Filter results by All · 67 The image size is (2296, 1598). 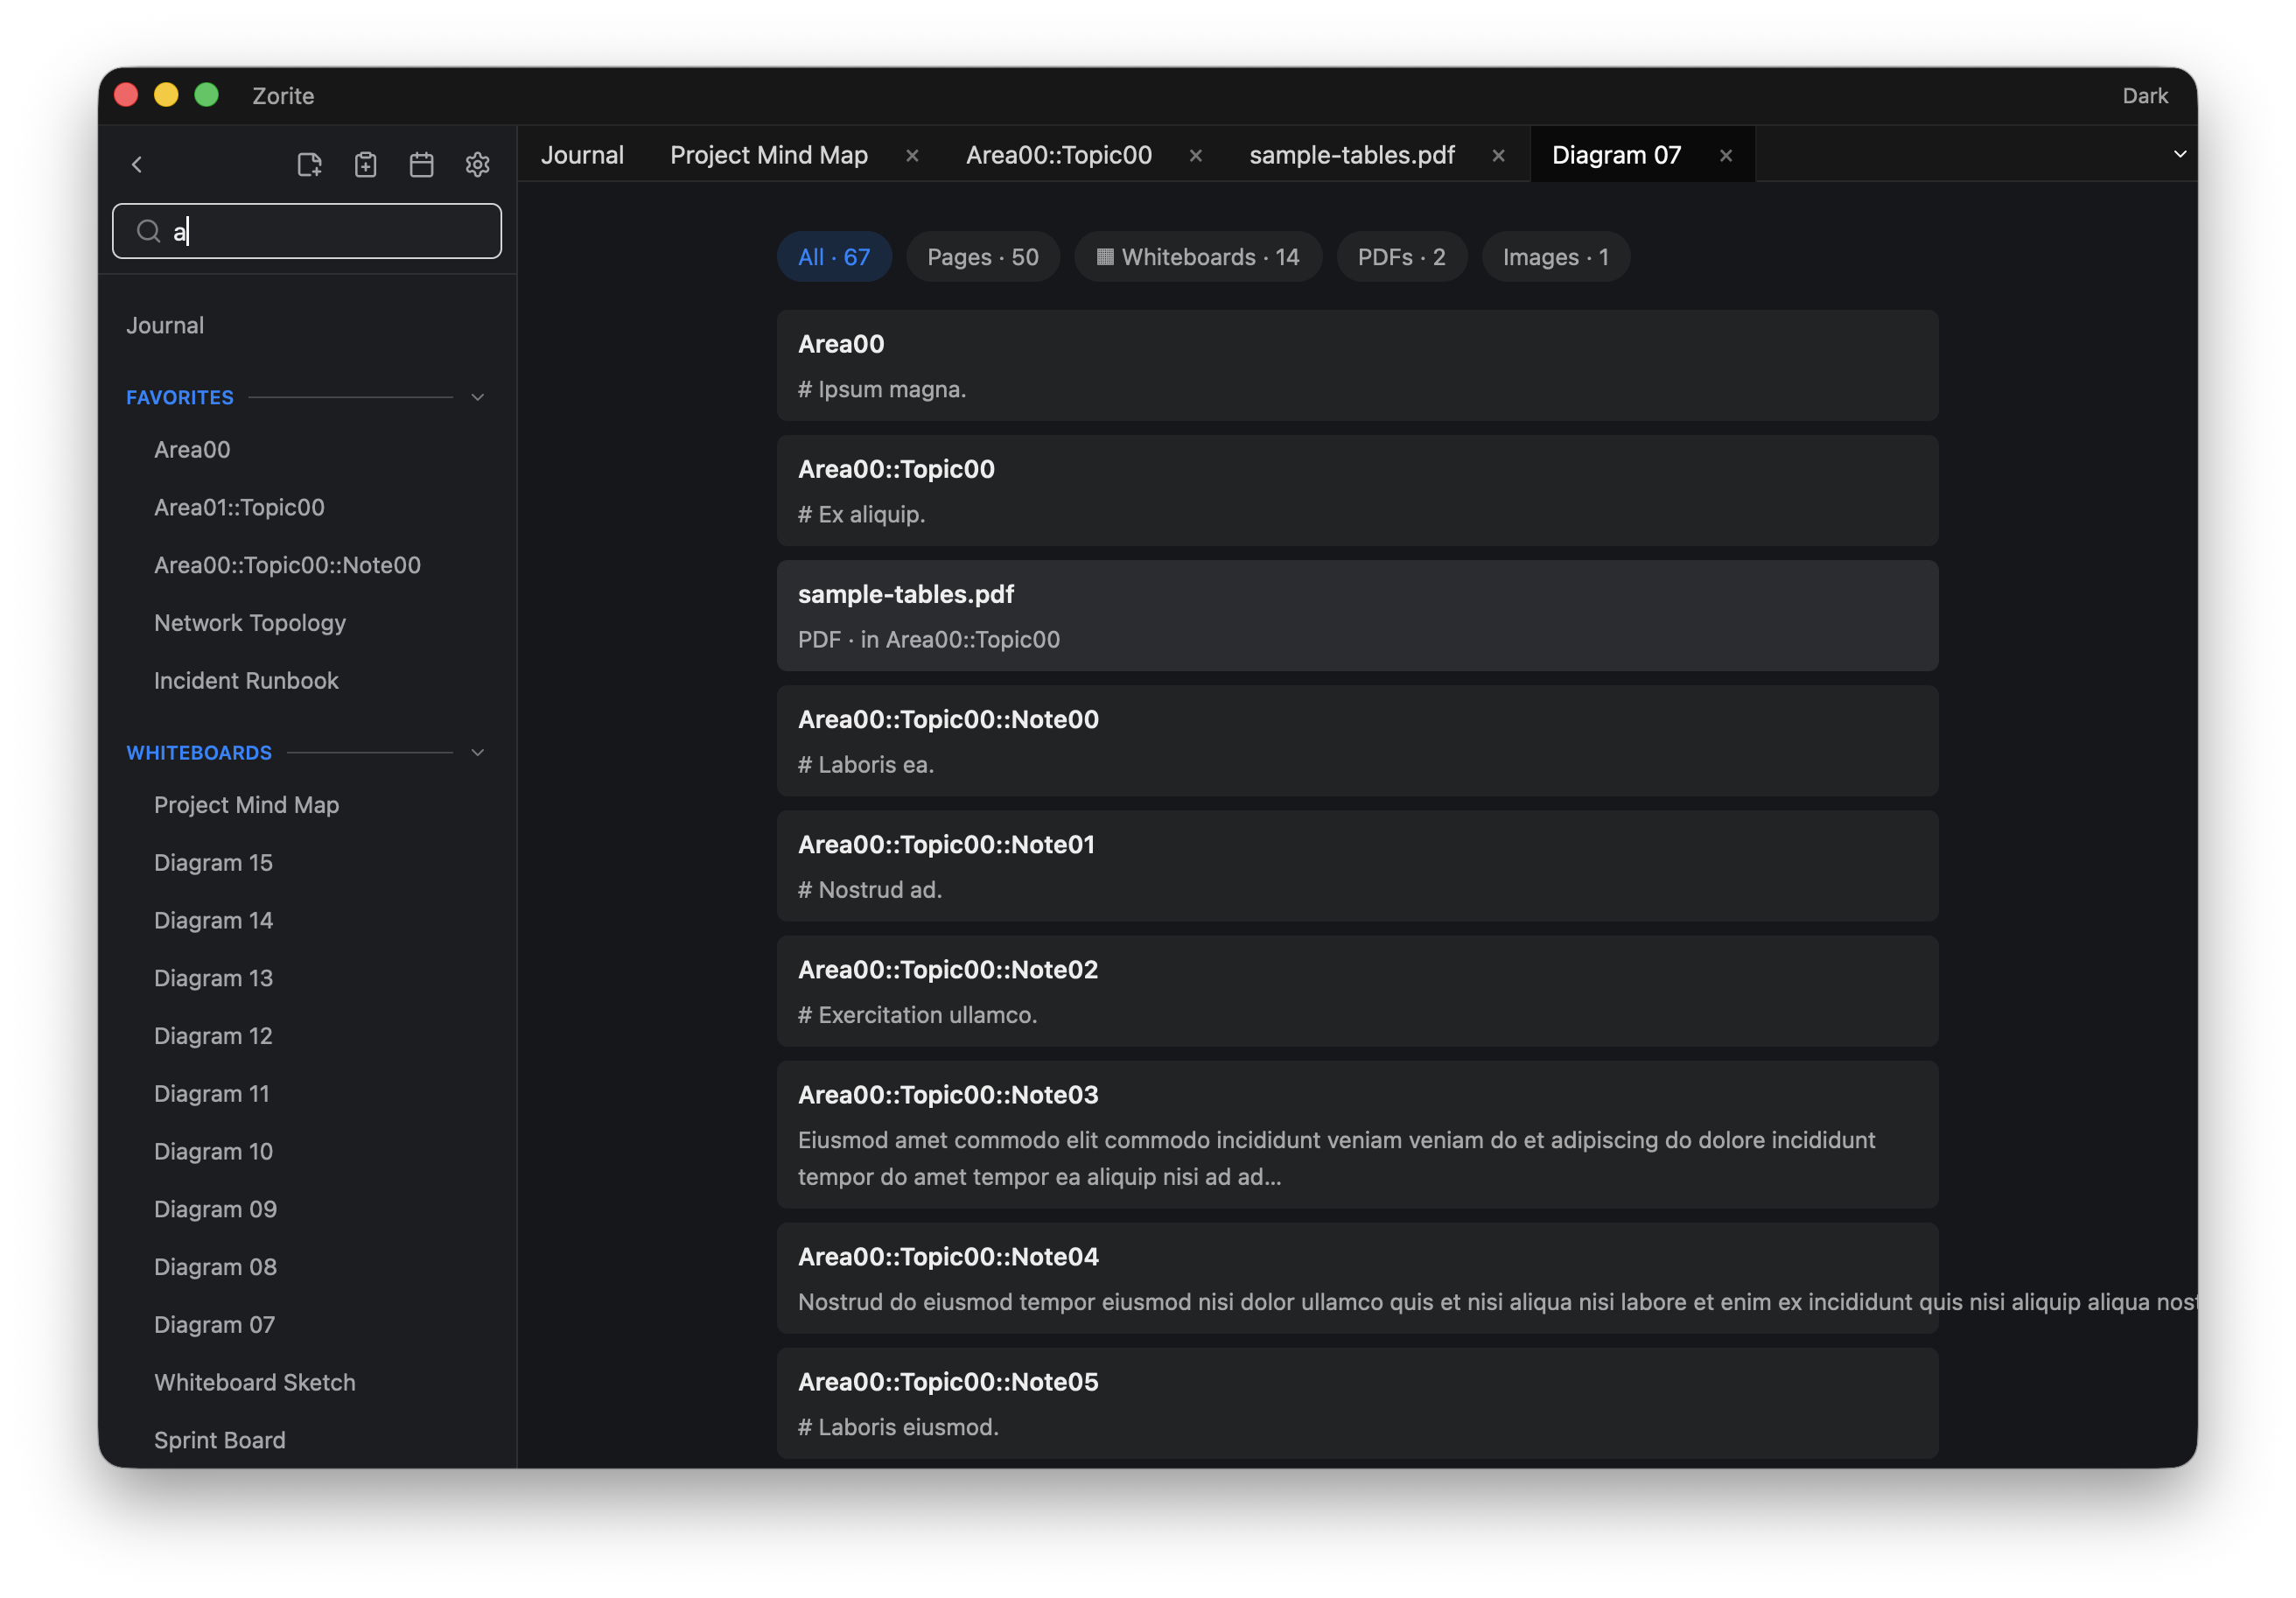pyautogui.click(x=833, y=257)
